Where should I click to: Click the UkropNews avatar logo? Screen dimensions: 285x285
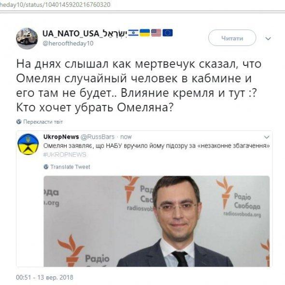(x=28, y=144)
